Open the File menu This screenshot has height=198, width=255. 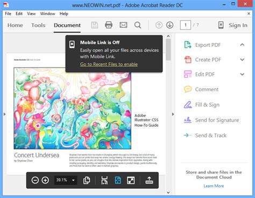pos(8,13)
